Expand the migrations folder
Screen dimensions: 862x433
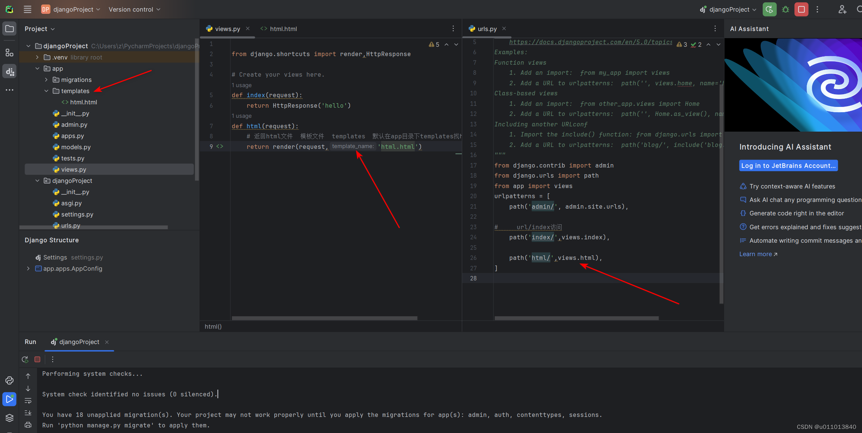(x=46, y=80)
